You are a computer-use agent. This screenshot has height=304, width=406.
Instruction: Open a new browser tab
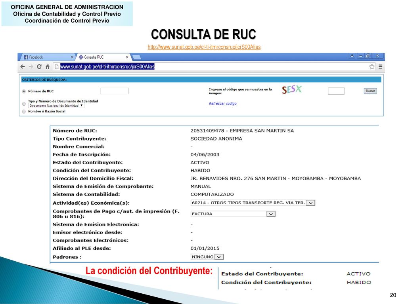point(136,57)
